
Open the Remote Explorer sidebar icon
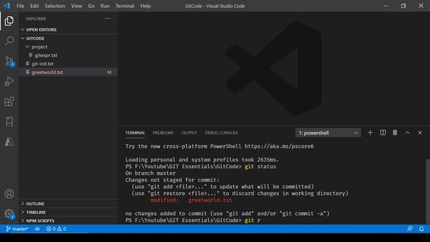(9, 122)
